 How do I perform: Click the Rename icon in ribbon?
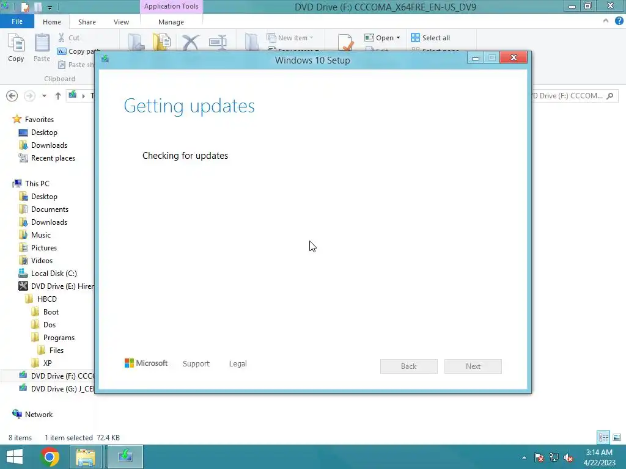pos(218,42)
